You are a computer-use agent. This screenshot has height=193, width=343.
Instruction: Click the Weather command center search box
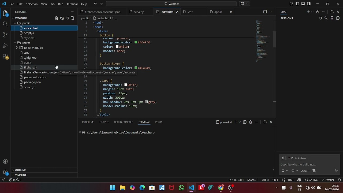pos(171,4)
